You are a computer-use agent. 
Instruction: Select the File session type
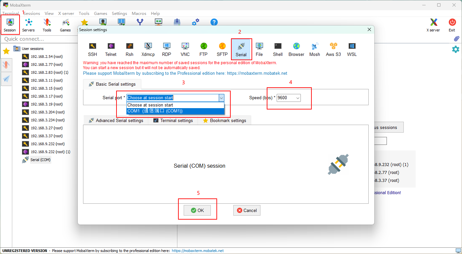pyautogui.click(x=259, y=49)
